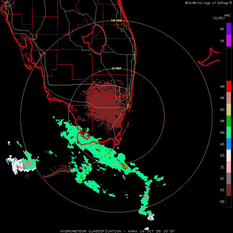The width and height of the screenshot is (233, 233).
Task: Click the "BI" legend label
Action: point(222,190)
